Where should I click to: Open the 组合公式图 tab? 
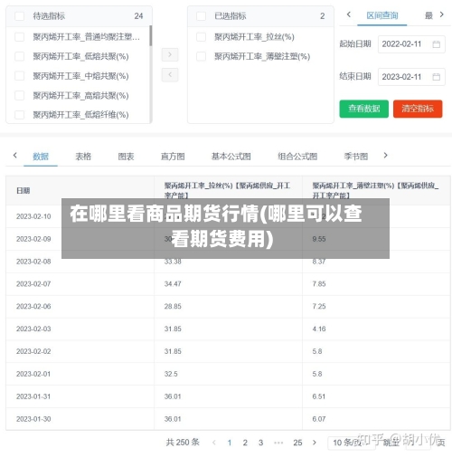coord(297,157)
